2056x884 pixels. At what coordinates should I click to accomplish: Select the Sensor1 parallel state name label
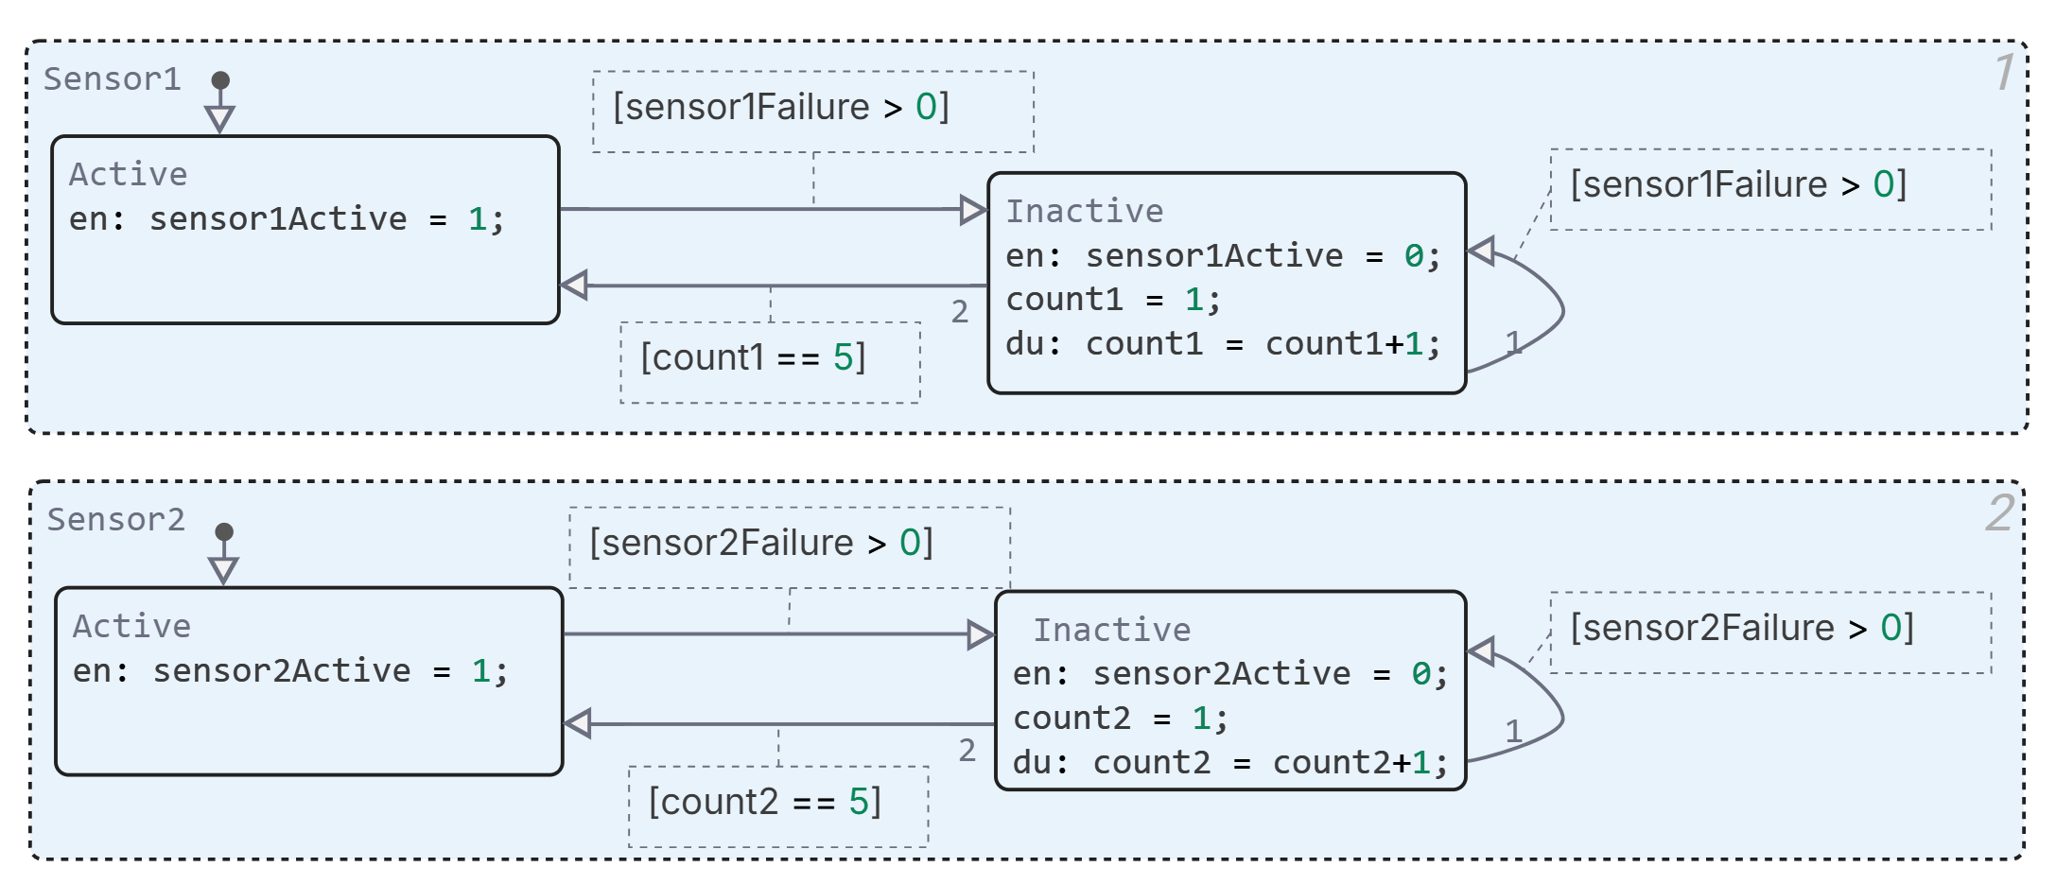coord(113,79)
